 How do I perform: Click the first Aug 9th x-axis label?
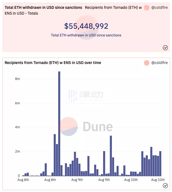pyautogui.click(x=77, y=180)
